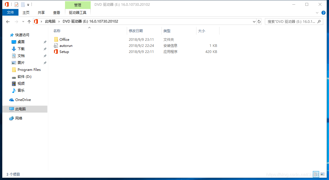The height and width of the screenshot is (180, 329).
Task: Click the new folder quick access icon
Action: pyautogui.click(x=23, y=4)
